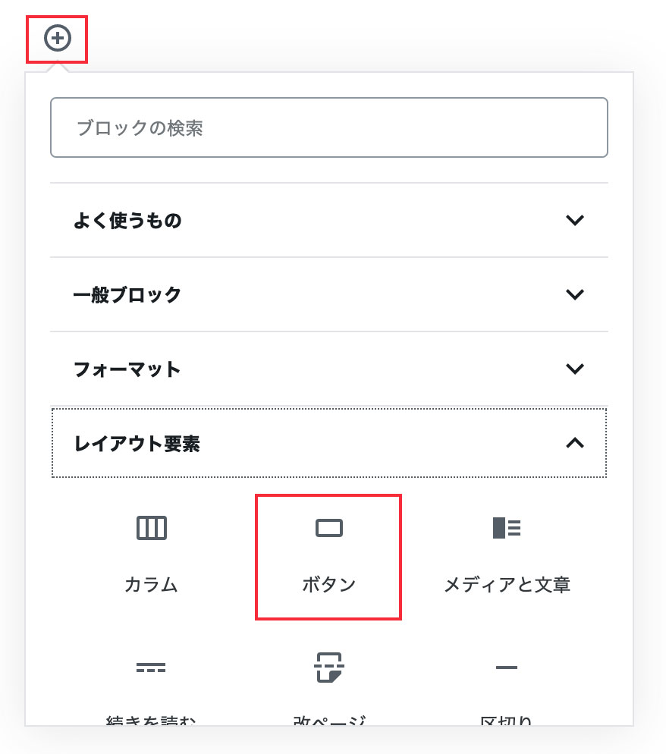The image size is (666, 754).
Task: Open the 一般ブロック heading
Action: (x=127, y=294)
